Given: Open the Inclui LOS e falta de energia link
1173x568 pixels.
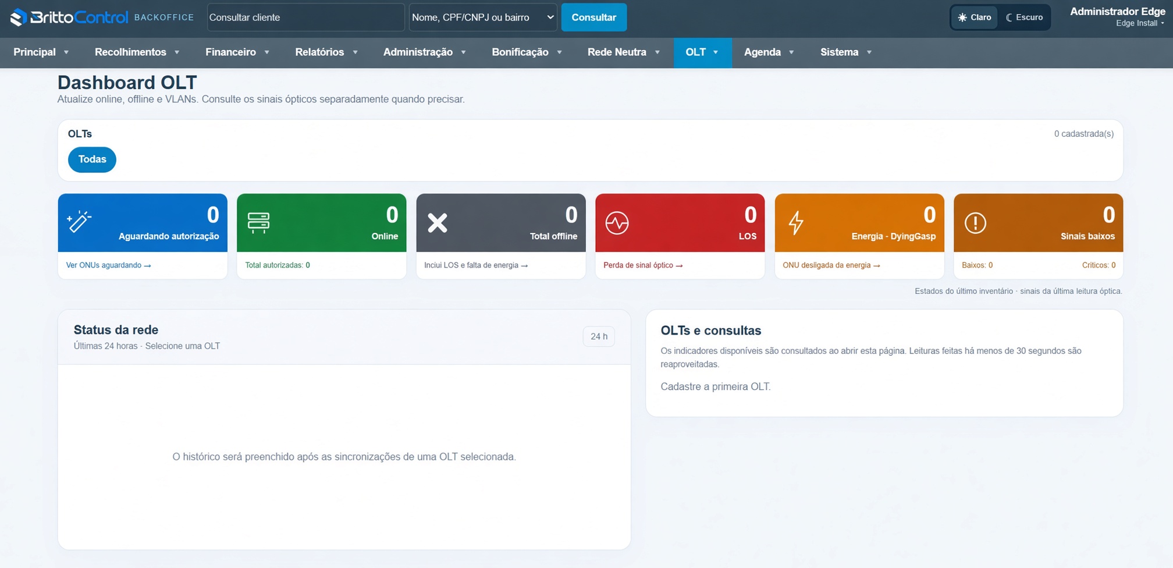Looking at the screenshot, I should click(476, 265).
